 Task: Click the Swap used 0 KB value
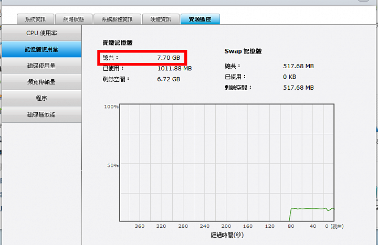click(289, 77)
